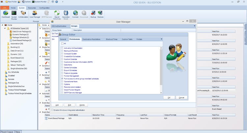Open Group Editor tabs overflow dropdown
Viewport: 247px width, 133px height.
point(161,39)
